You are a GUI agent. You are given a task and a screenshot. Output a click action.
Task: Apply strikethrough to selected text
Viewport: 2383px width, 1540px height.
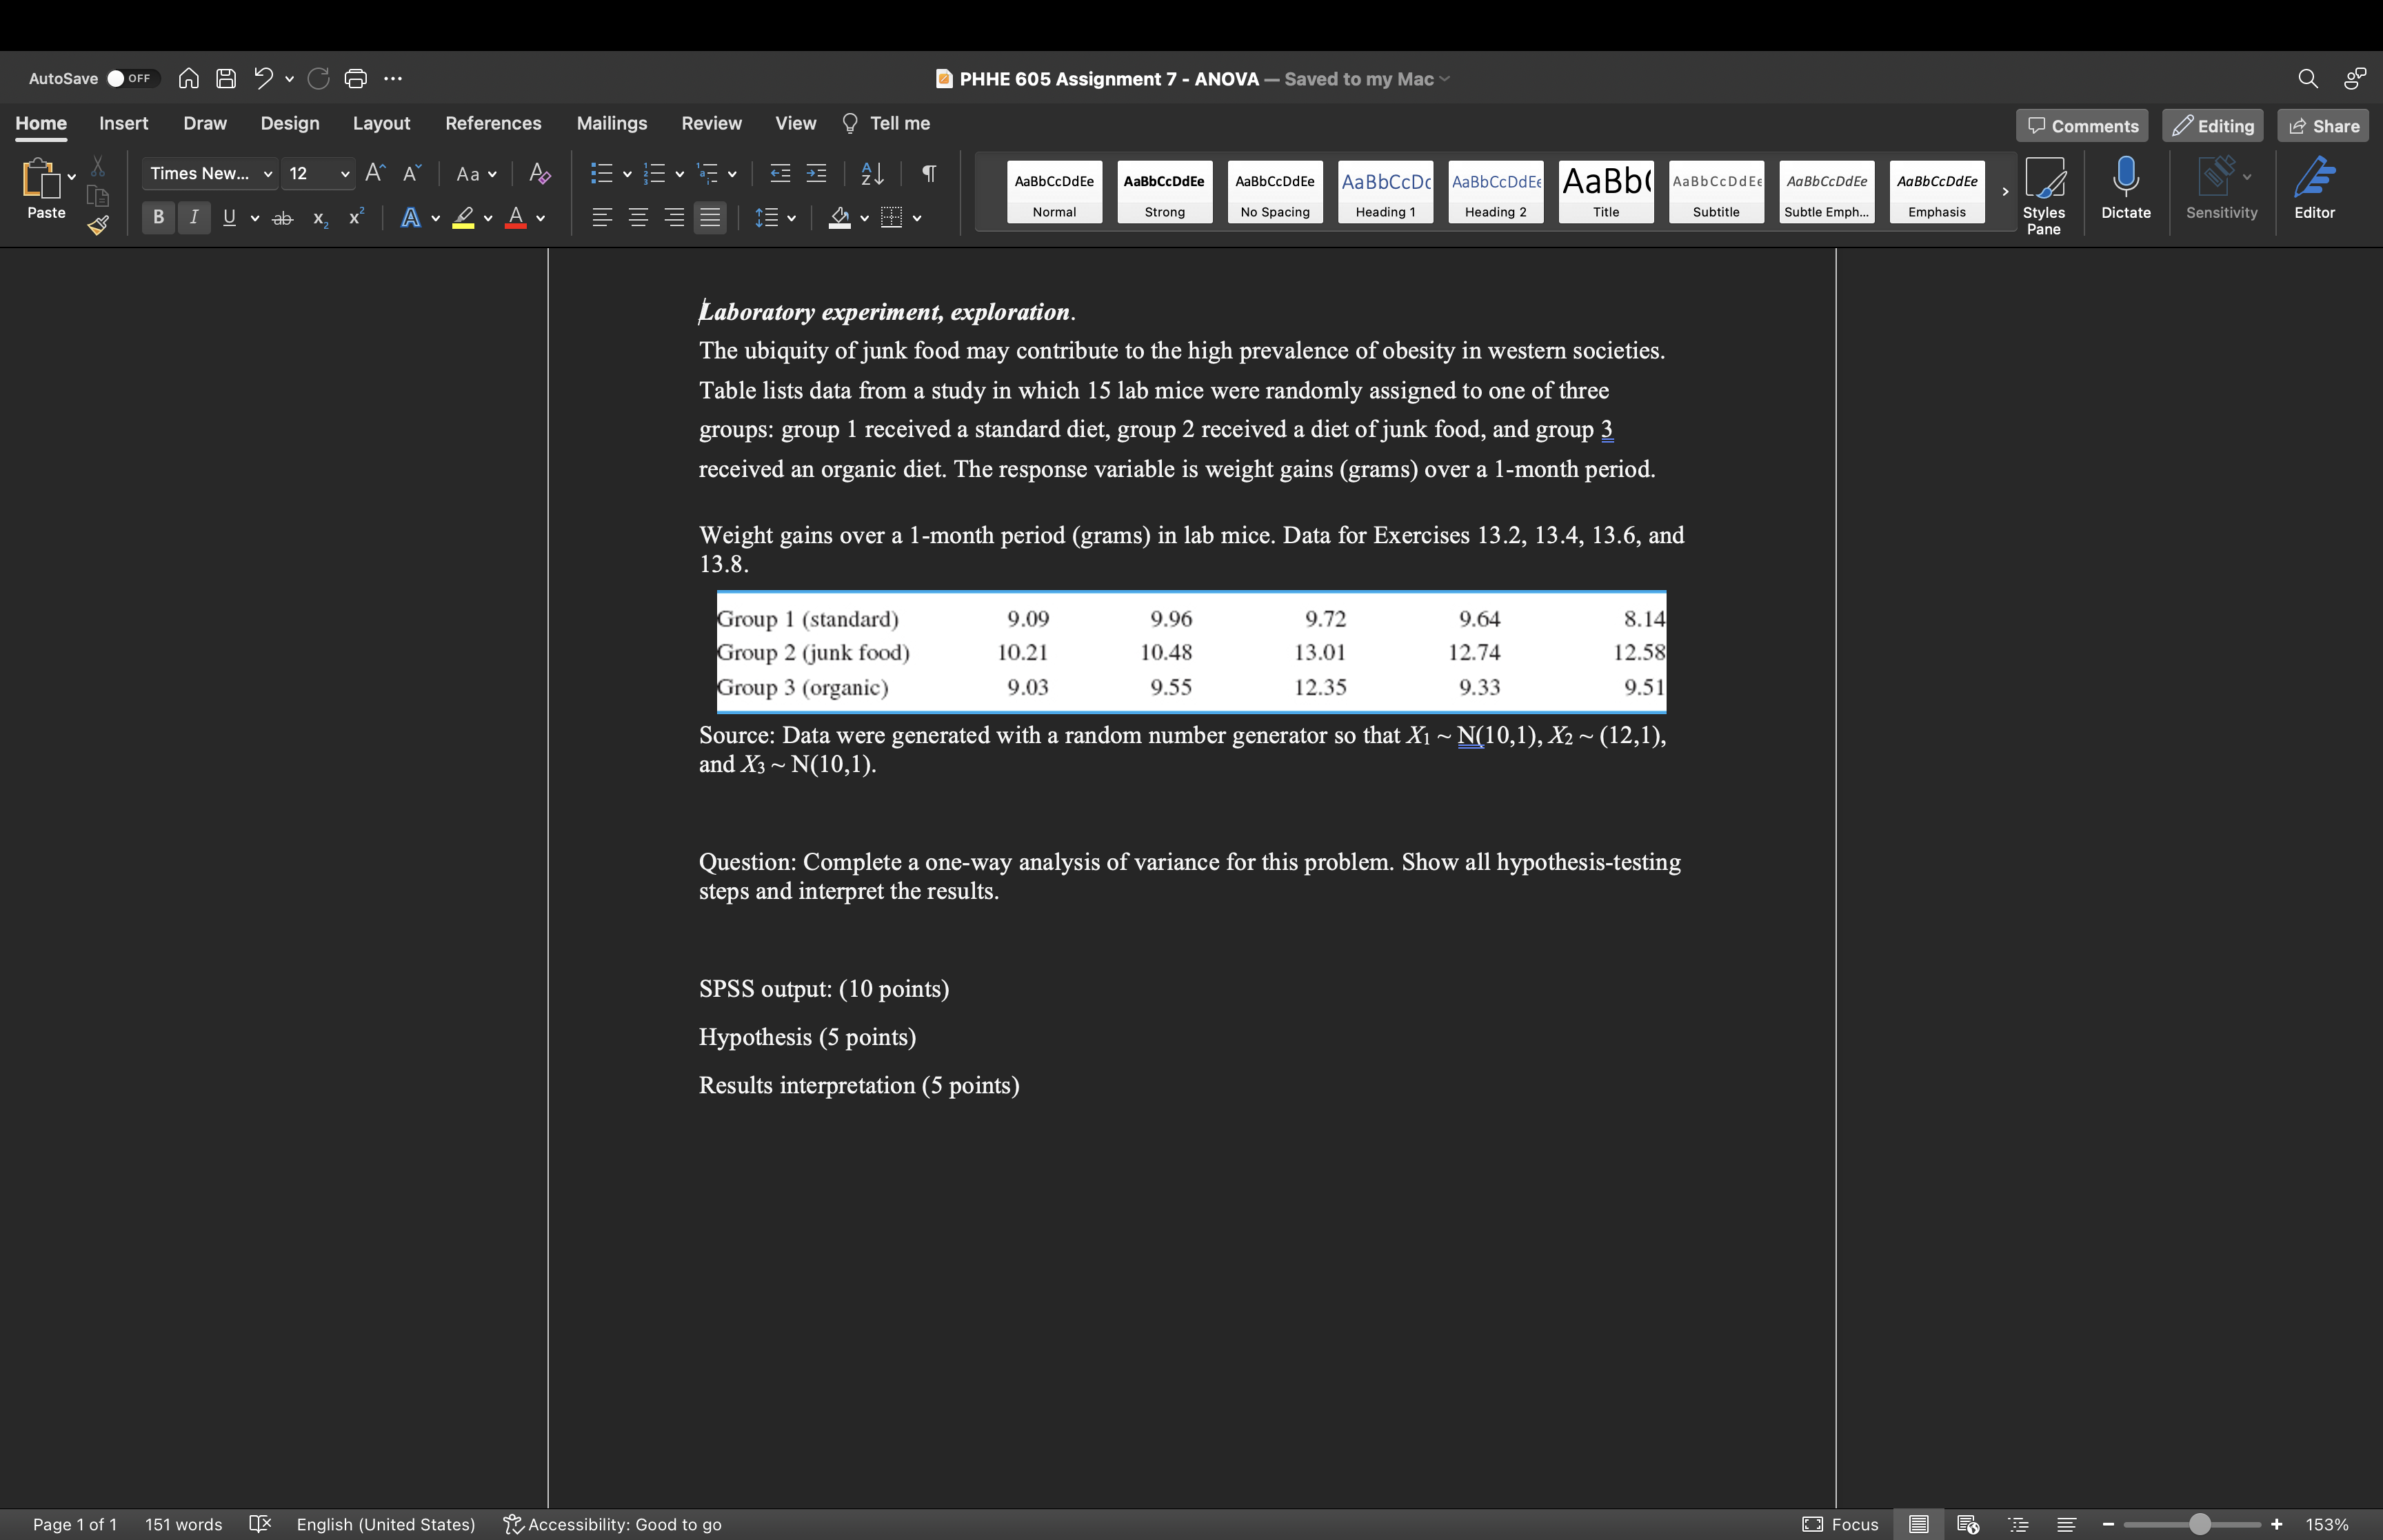point(283,217)
